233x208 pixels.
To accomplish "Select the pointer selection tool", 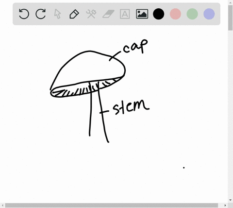I will pos(57,14).
